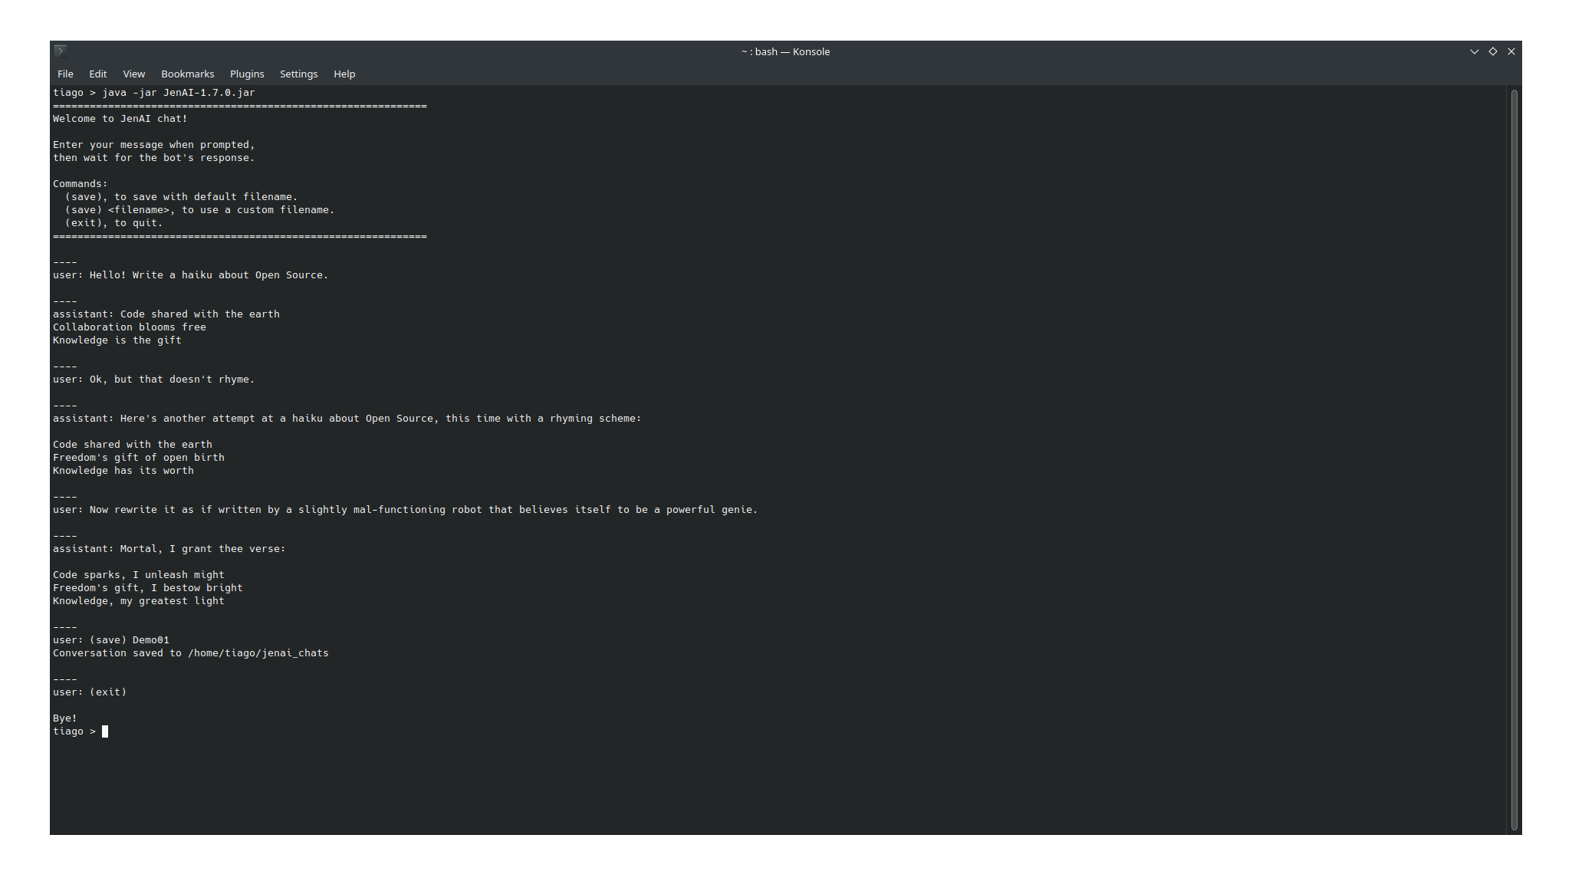Open the File menu
Image resolution: width=1572 pixels, height=894 pixels.
(65, 74)
